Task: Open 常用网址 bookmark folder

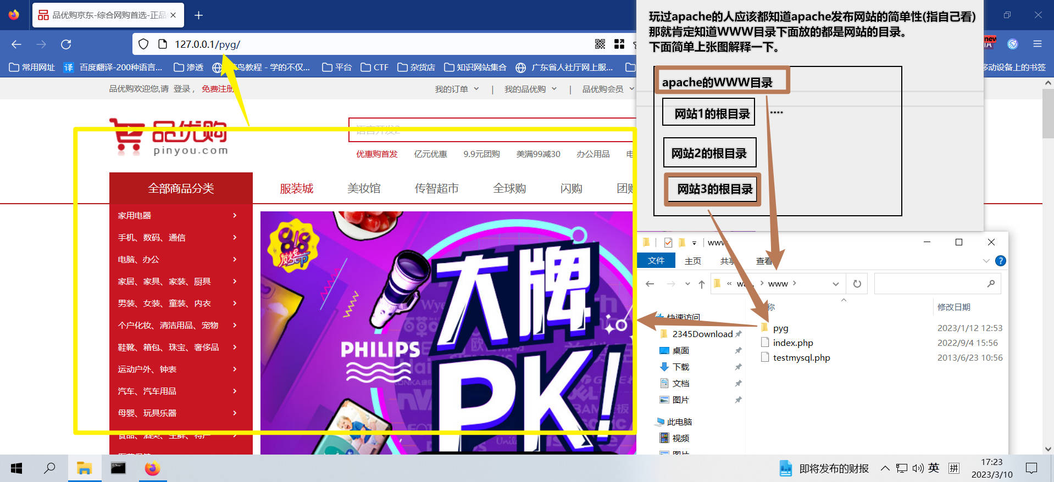Action: click(x=32, y=68)
